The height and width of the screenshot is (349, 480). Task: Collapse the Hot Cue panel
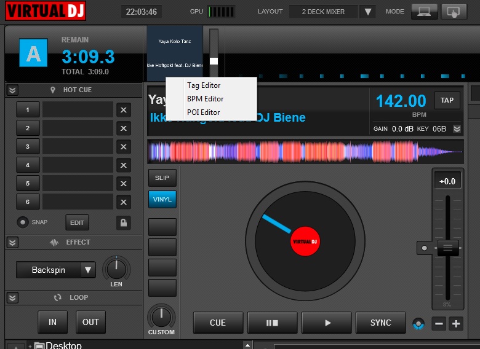pyautogui.click(x=12, y=90)
